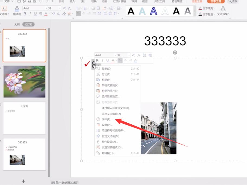
Task: Switch to the 开始 ribbon tab
Action: (x=62, y=1)
